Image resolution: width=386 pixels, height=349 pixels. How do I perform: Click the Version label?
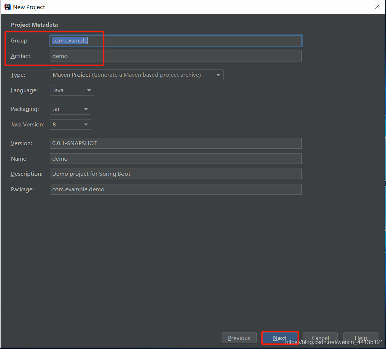[21, 143]
